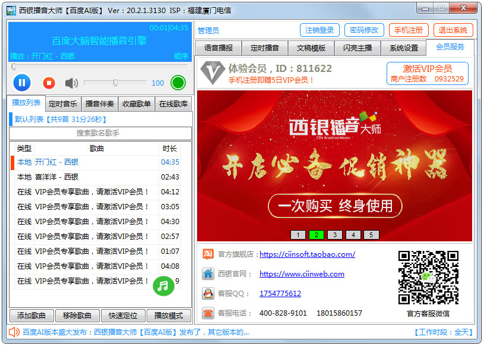Click the 激活VIP会员 button
This screenshot has width=484, height=346.
pos(427,73)
